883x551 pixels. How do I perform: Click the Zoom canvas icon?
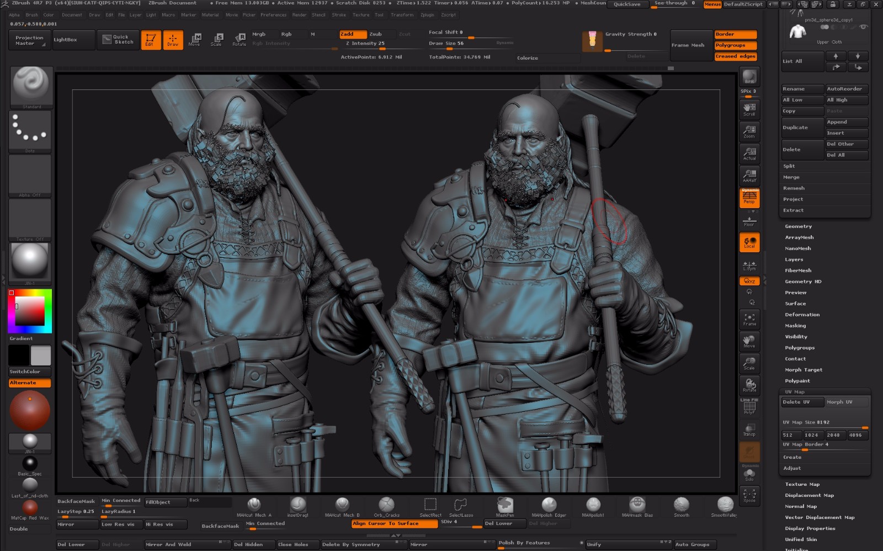tap(749, 132)
